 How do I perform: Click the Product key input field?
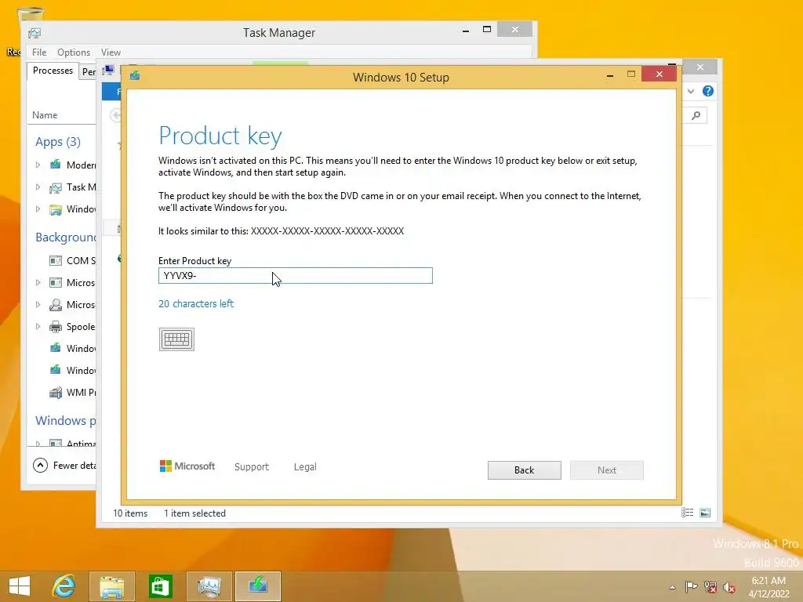tap(296, 276)
